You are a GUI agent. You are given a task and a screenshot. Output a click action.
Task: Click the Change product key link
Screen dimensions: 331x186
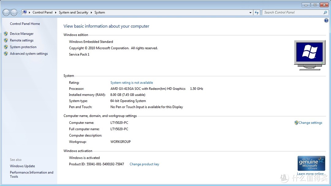(x=144, y=164)
